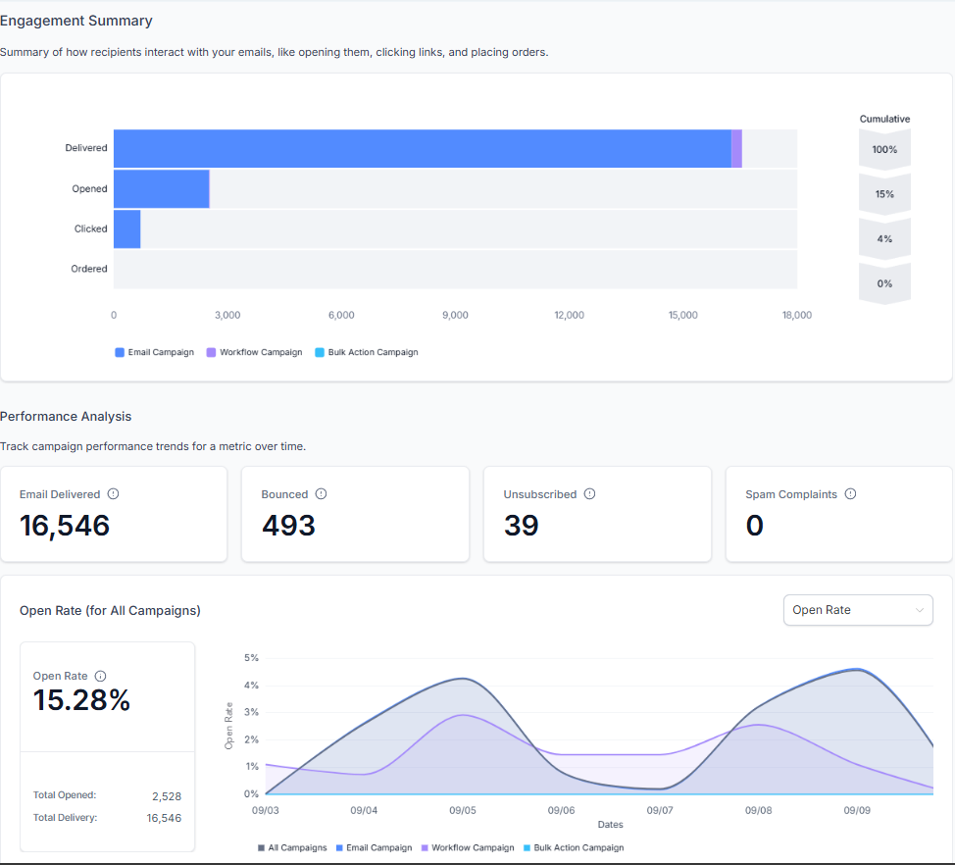The width and height of the screenshot is (955, 865).
Task: Toggle Bulk Action Campaign line chart legend
Action: click(x=573, y=847)
